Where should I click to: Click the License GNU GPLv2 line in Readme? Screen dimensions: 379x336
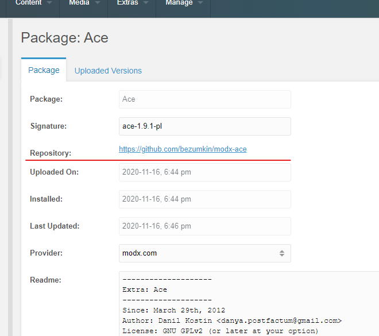[220, 331]
